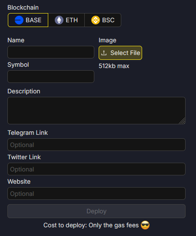Viewport: 196px width, 236px height.
Task: Click the 512kb max size note
Action: pyautogui.click(x=114, y=66)
